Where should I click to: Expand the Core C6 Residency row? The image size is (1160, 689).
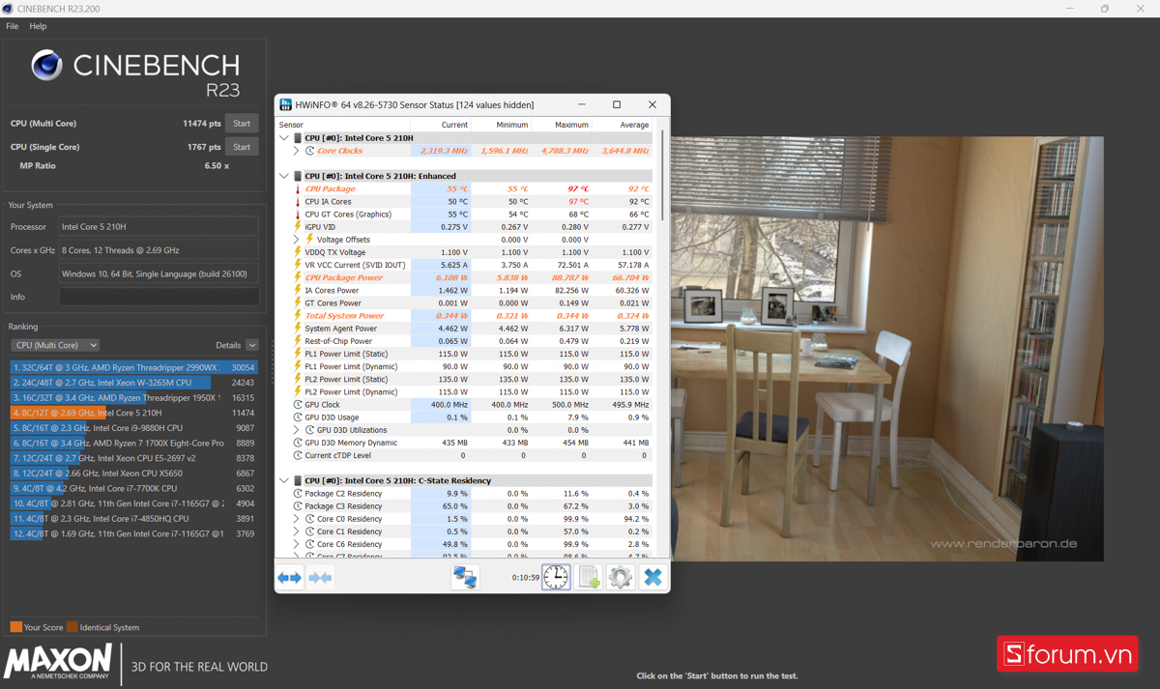tap(297, 544)
